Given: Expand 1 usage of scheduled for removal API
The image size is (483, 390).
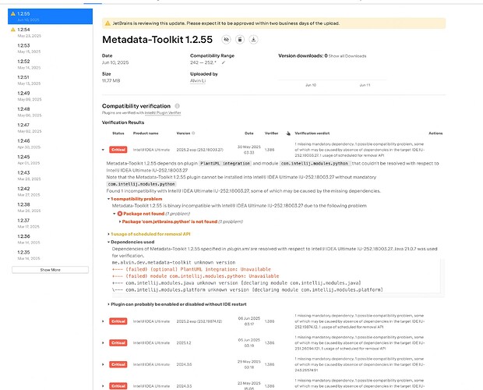Looking at the screenshot, I should [x=108, y=234].
